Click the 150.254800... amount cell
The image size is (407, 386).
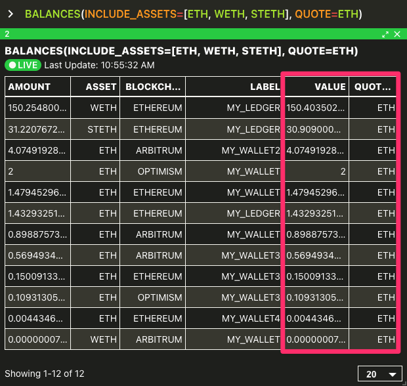coord(37,108)
